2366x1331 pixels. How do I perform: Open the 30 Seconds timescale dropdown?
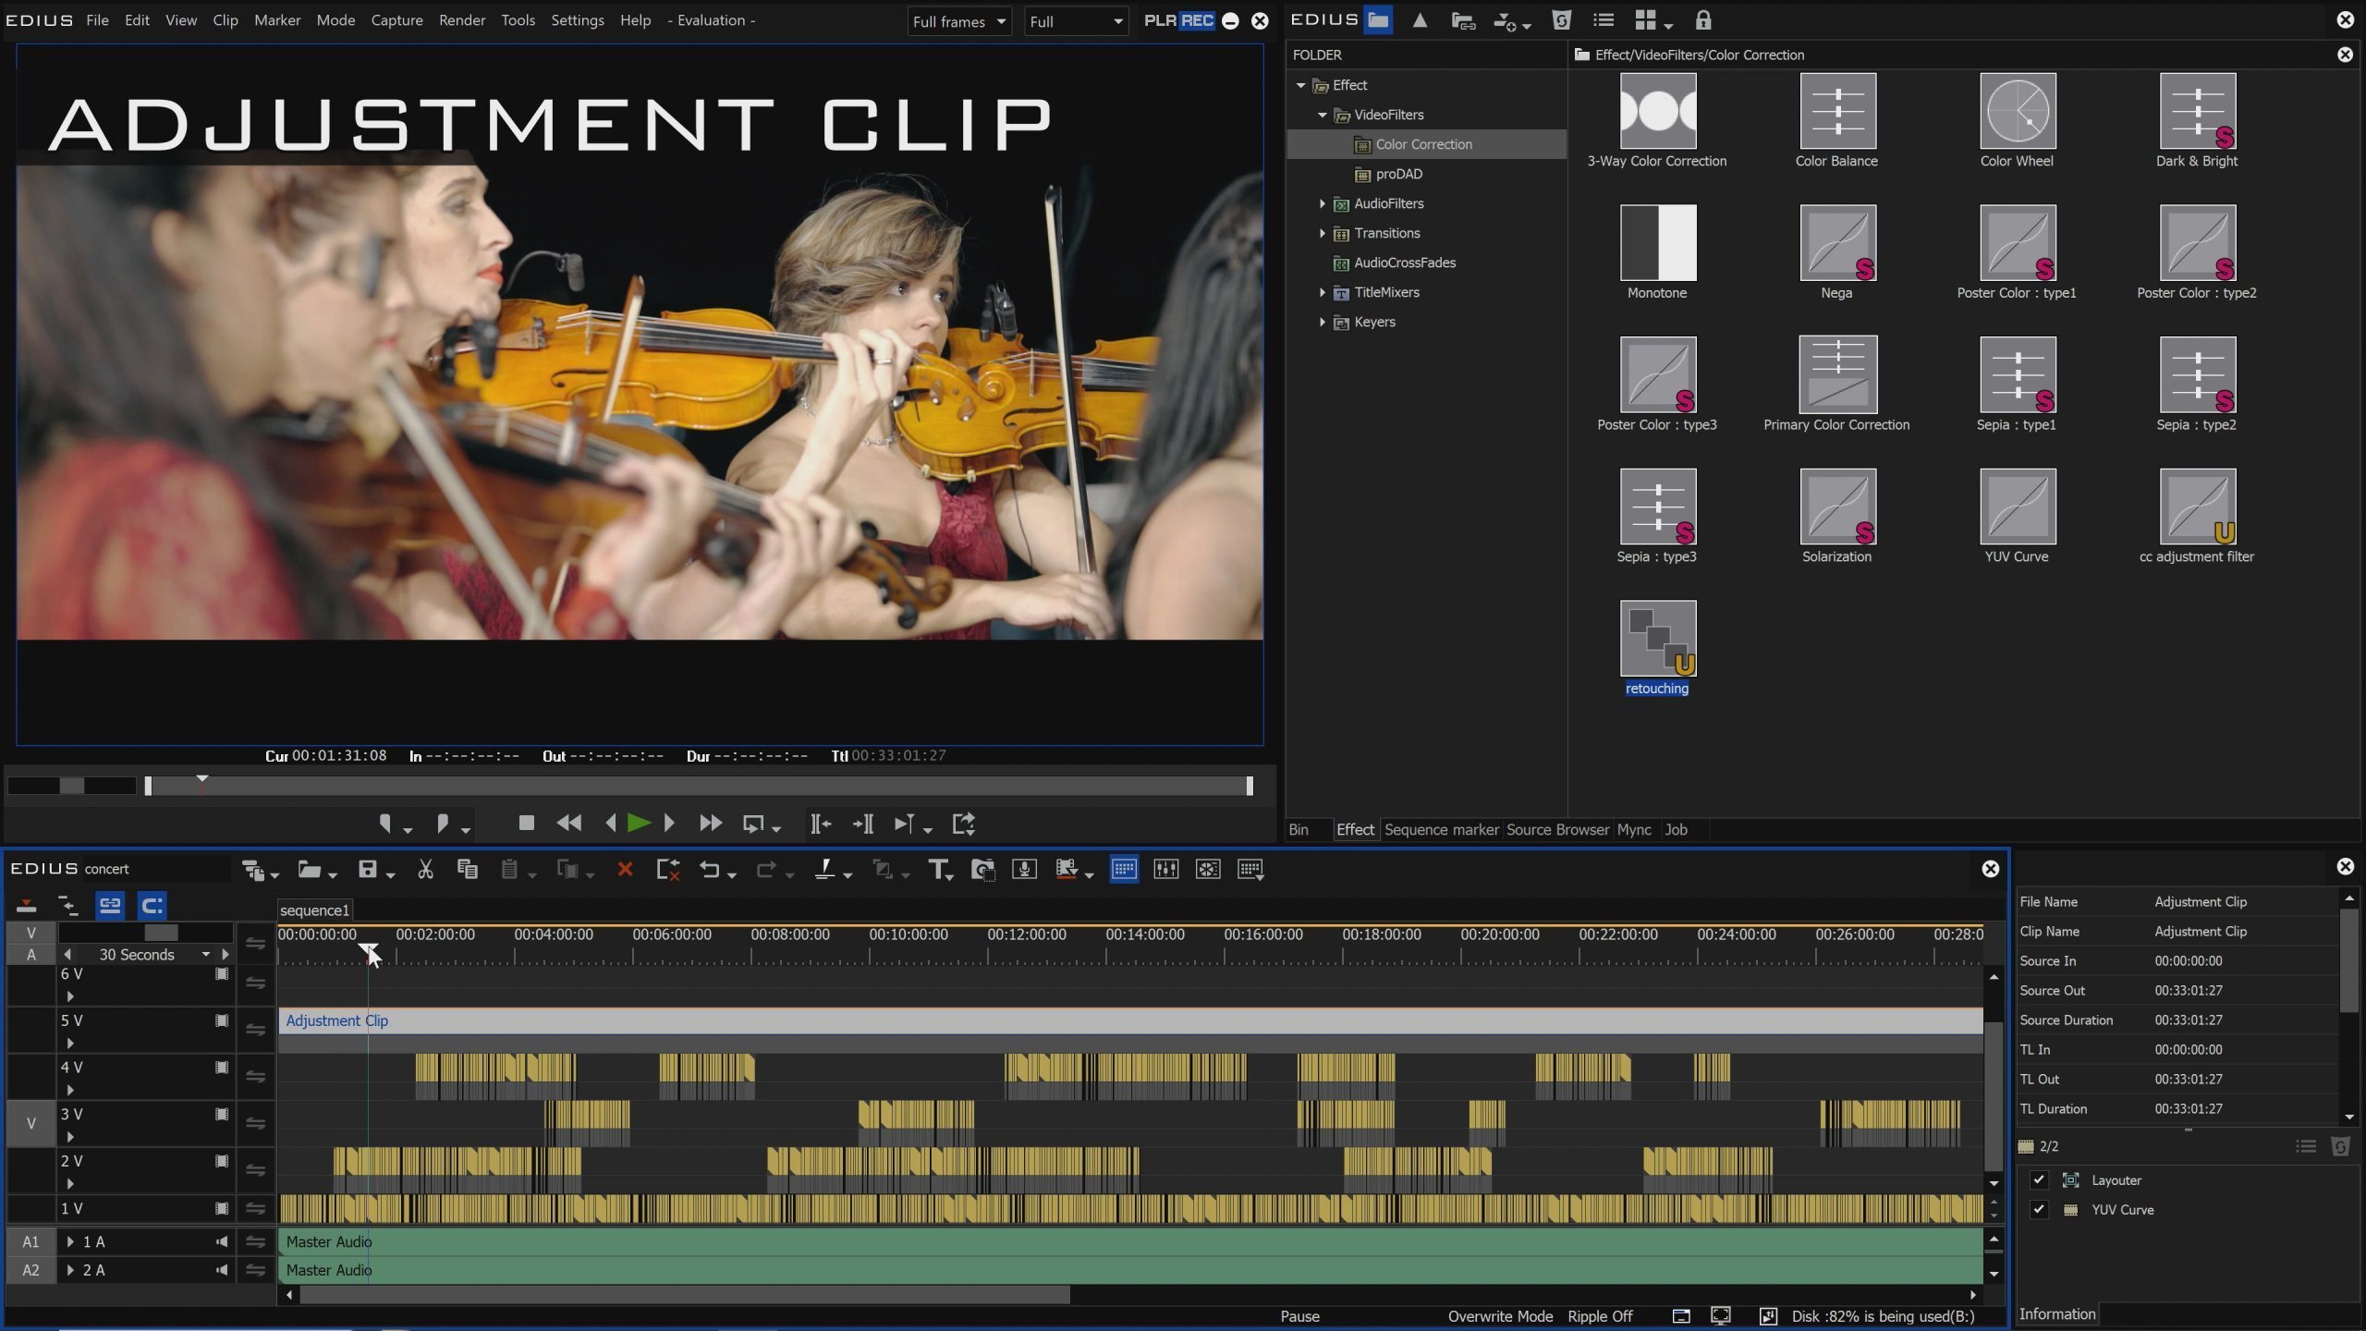(x=205, y=955)
